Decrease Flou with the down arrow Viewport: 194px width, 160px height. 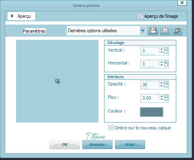pyautogui.click(x=161, y=99)
